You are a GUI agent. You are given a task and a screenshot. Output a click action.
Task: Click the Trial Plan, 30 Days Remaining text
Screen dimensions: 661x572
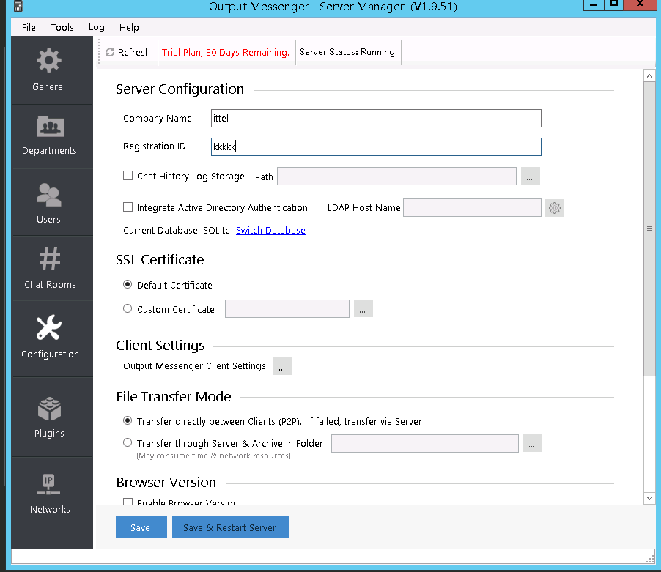(226, 52)
